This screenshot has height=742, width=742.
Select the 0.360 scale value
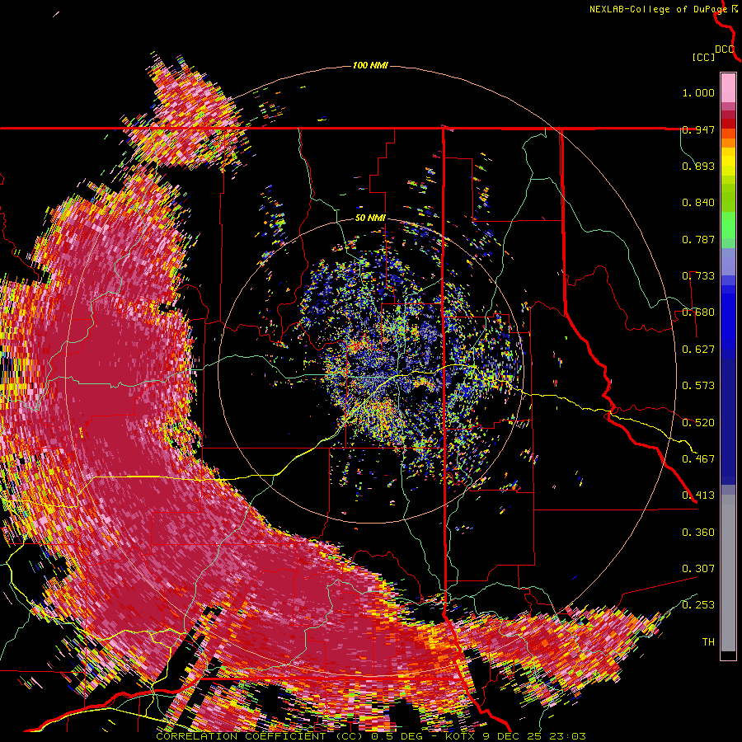pos(698,533)
